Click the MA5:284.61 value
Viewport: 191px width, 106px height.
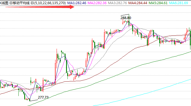pos(158,3)
